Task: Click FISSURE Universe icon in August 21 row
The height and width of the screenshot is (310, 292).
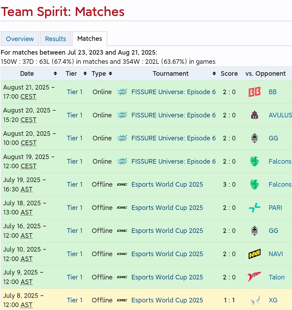Action: pyautogui.click(x=122, y=92)
